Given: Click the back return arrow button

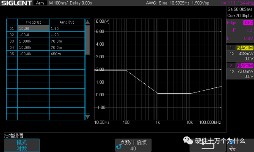Looking at the screenshot, I should [207, 145].
